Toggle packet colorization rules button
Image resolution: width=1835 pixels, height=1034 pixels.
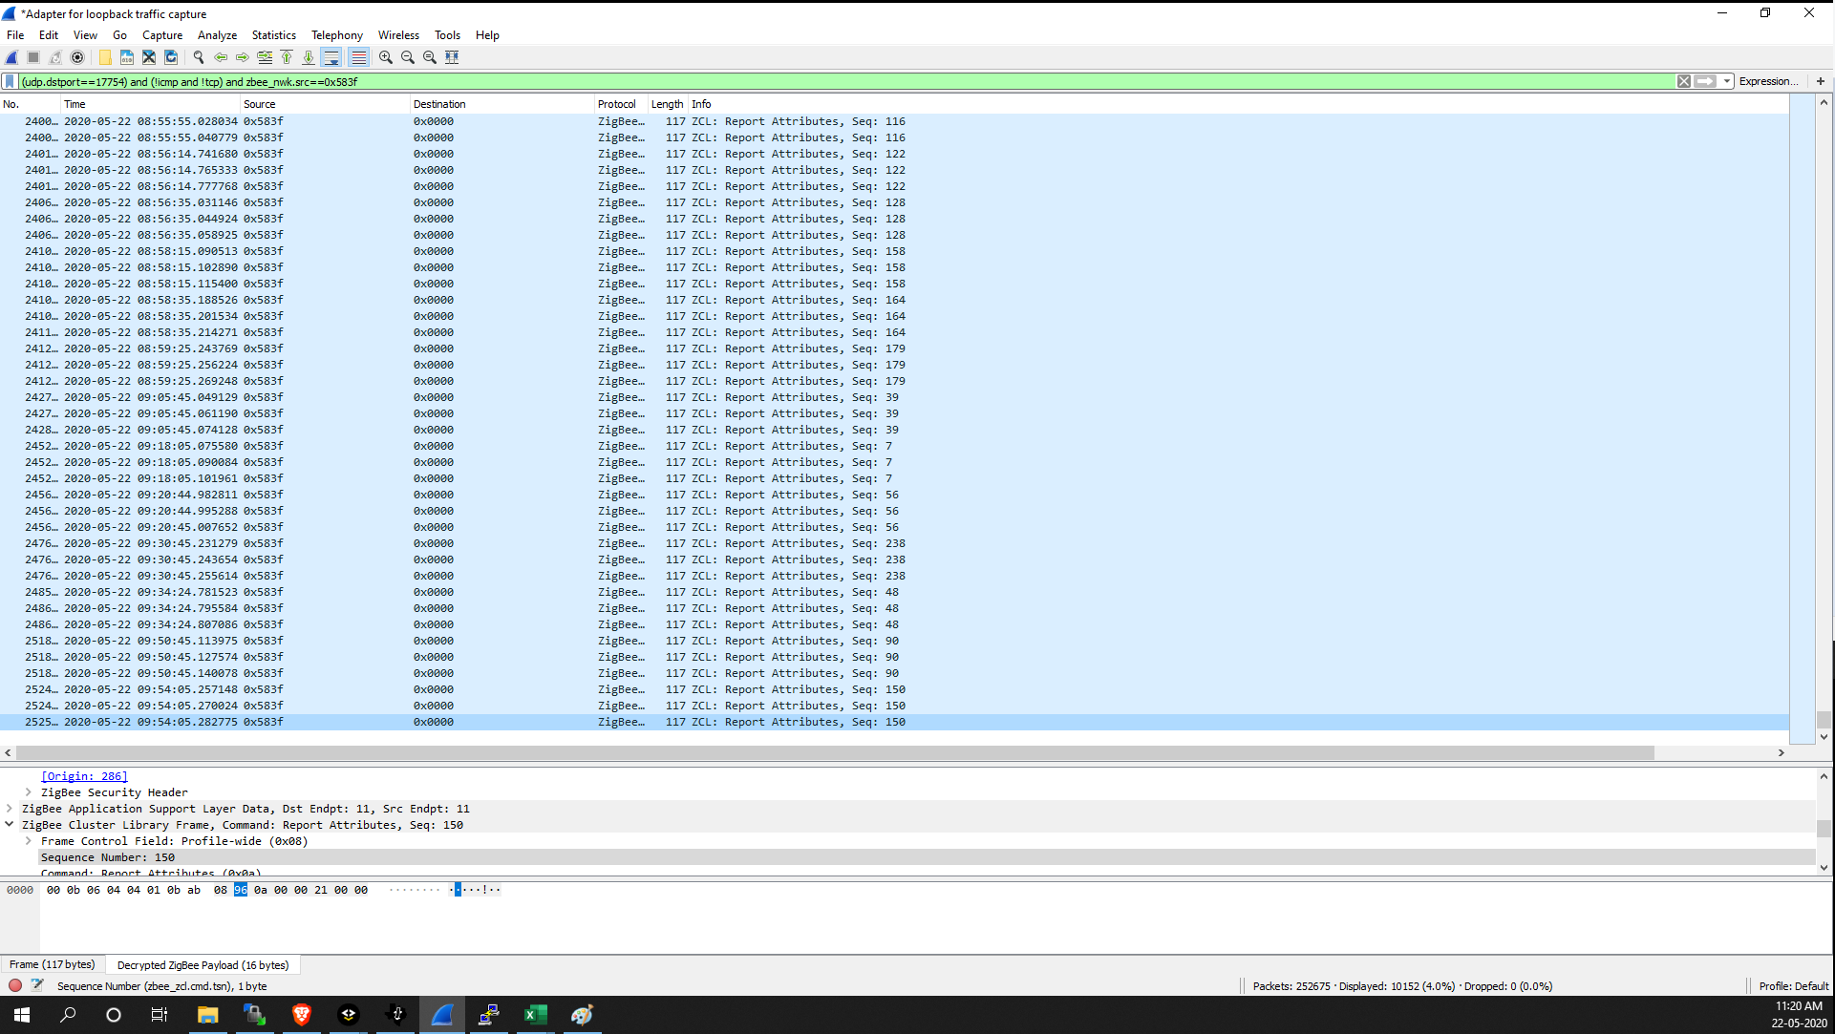[358, 57]
